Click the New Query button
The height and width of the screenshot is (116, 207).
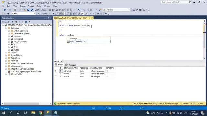click(41, 10)
